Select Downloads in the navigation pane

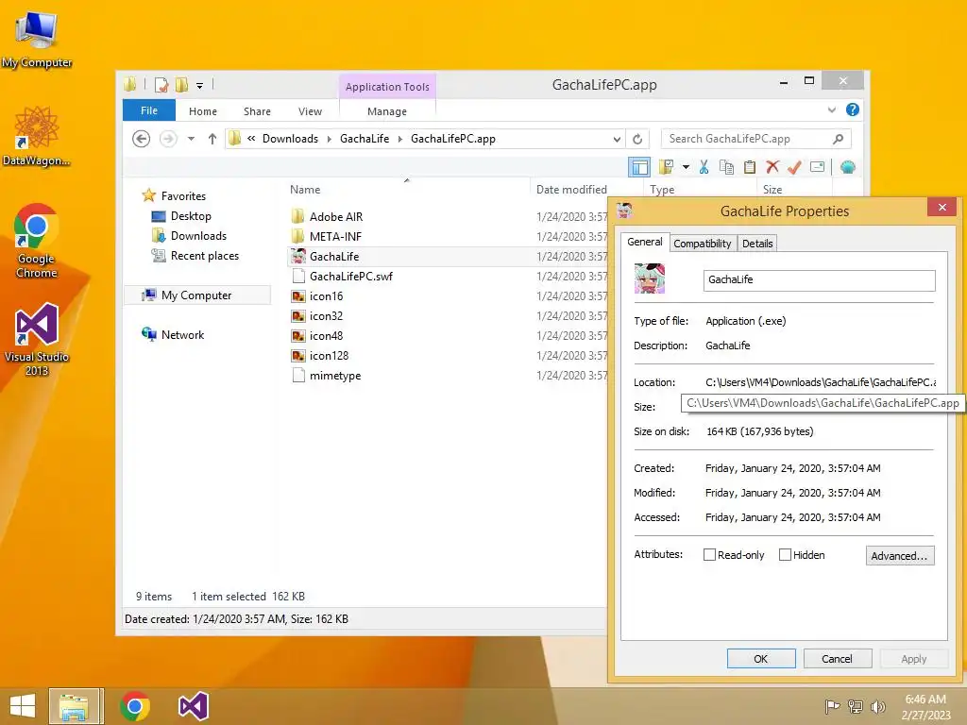198,236
